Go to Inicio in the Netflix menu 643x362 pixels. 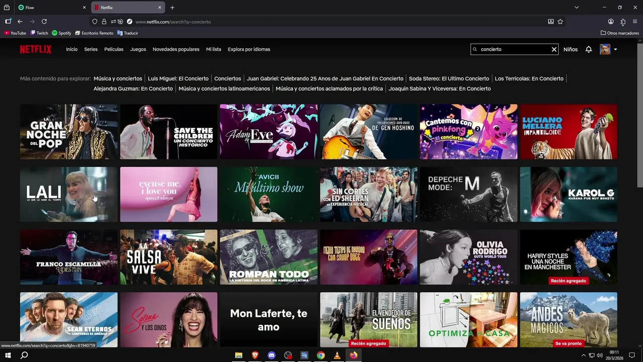tap(72, 49)
